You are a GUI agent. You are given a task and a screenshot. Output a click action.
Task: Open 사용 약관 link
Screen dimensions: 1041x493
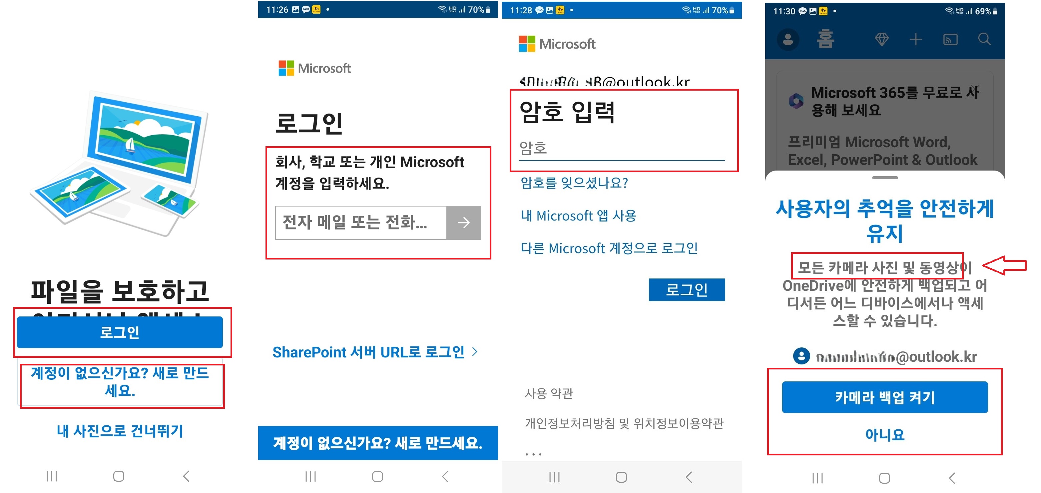tap(549, 393)
